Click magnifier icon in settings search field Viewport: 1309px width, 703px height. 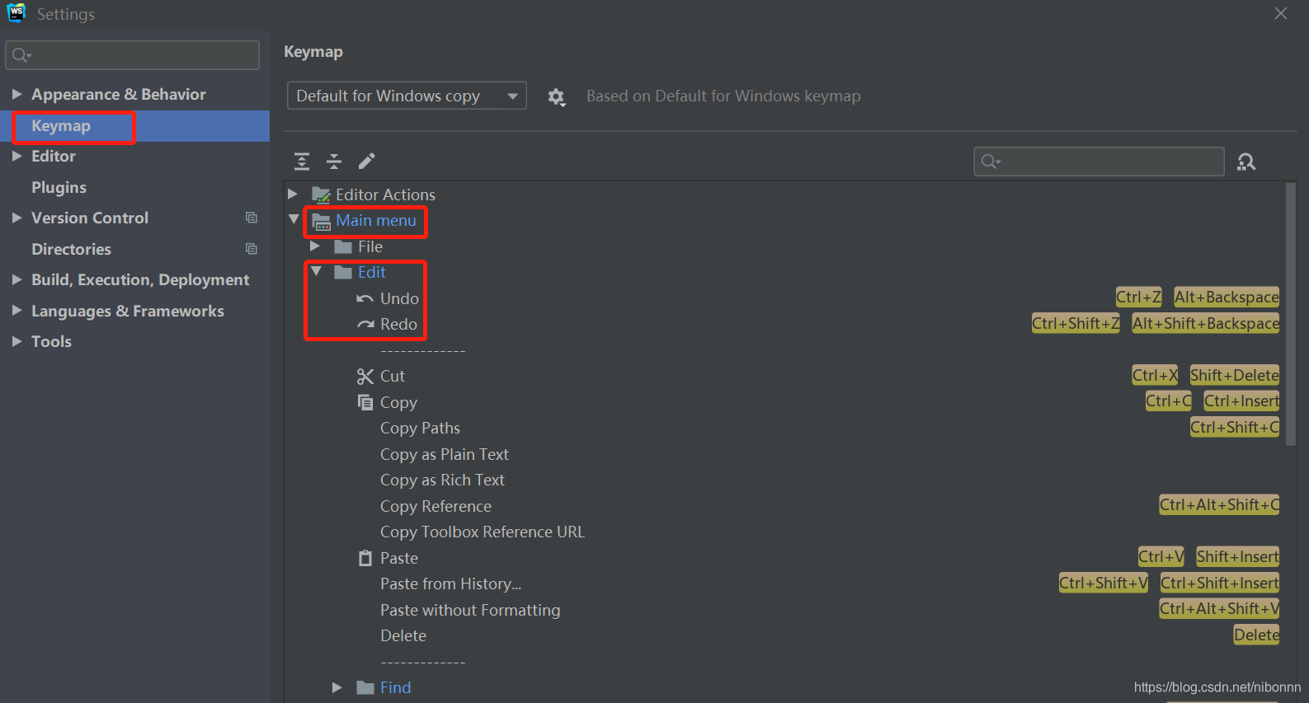coord(21,55)
